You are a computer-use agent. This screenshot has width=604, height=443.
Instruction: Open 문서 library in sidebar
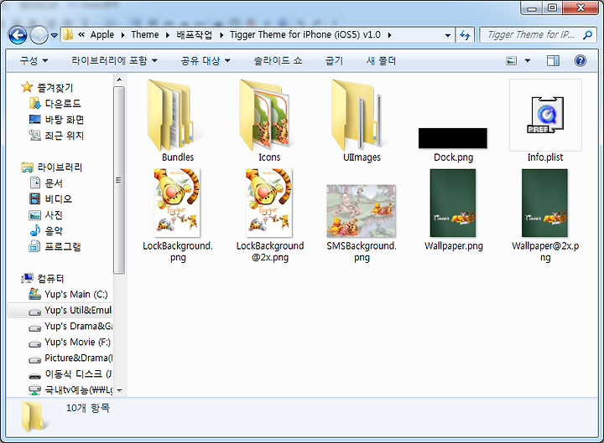coord(46,183)
